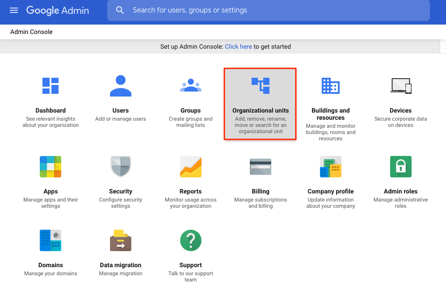Open the Buildings and resources icon

coord(331,85)
